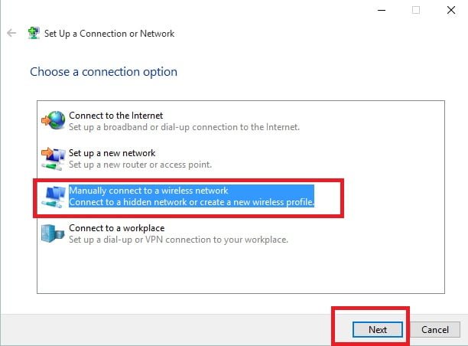Close the Set Up a Connection window
The image size is (468, 346).
[451, 10]
